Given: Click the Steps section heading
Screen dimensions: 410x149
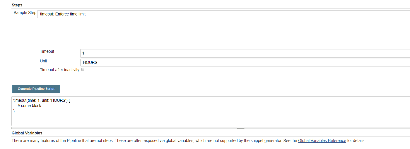Looking at the screenshot, I should click(17, 5).
